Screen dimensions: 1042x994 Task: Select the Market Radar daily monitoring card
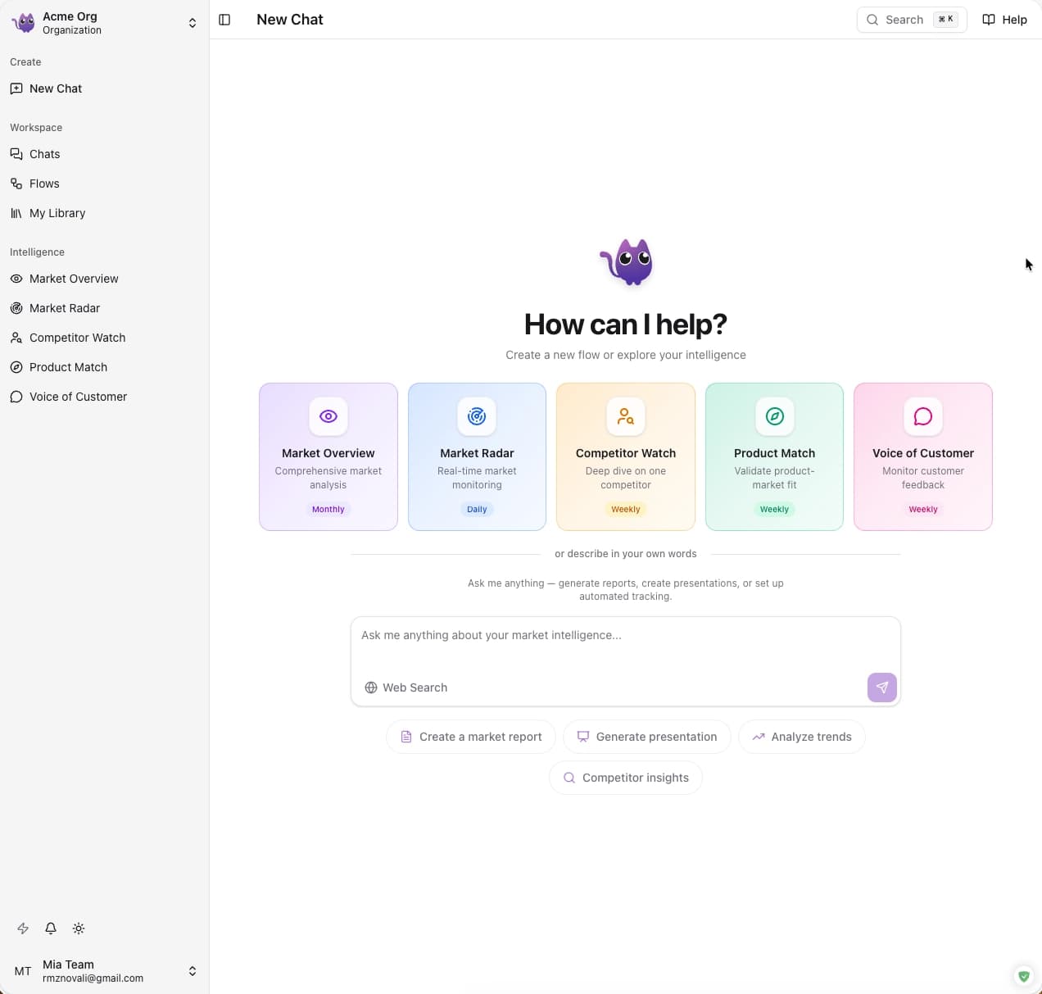(x=477, y=456)
